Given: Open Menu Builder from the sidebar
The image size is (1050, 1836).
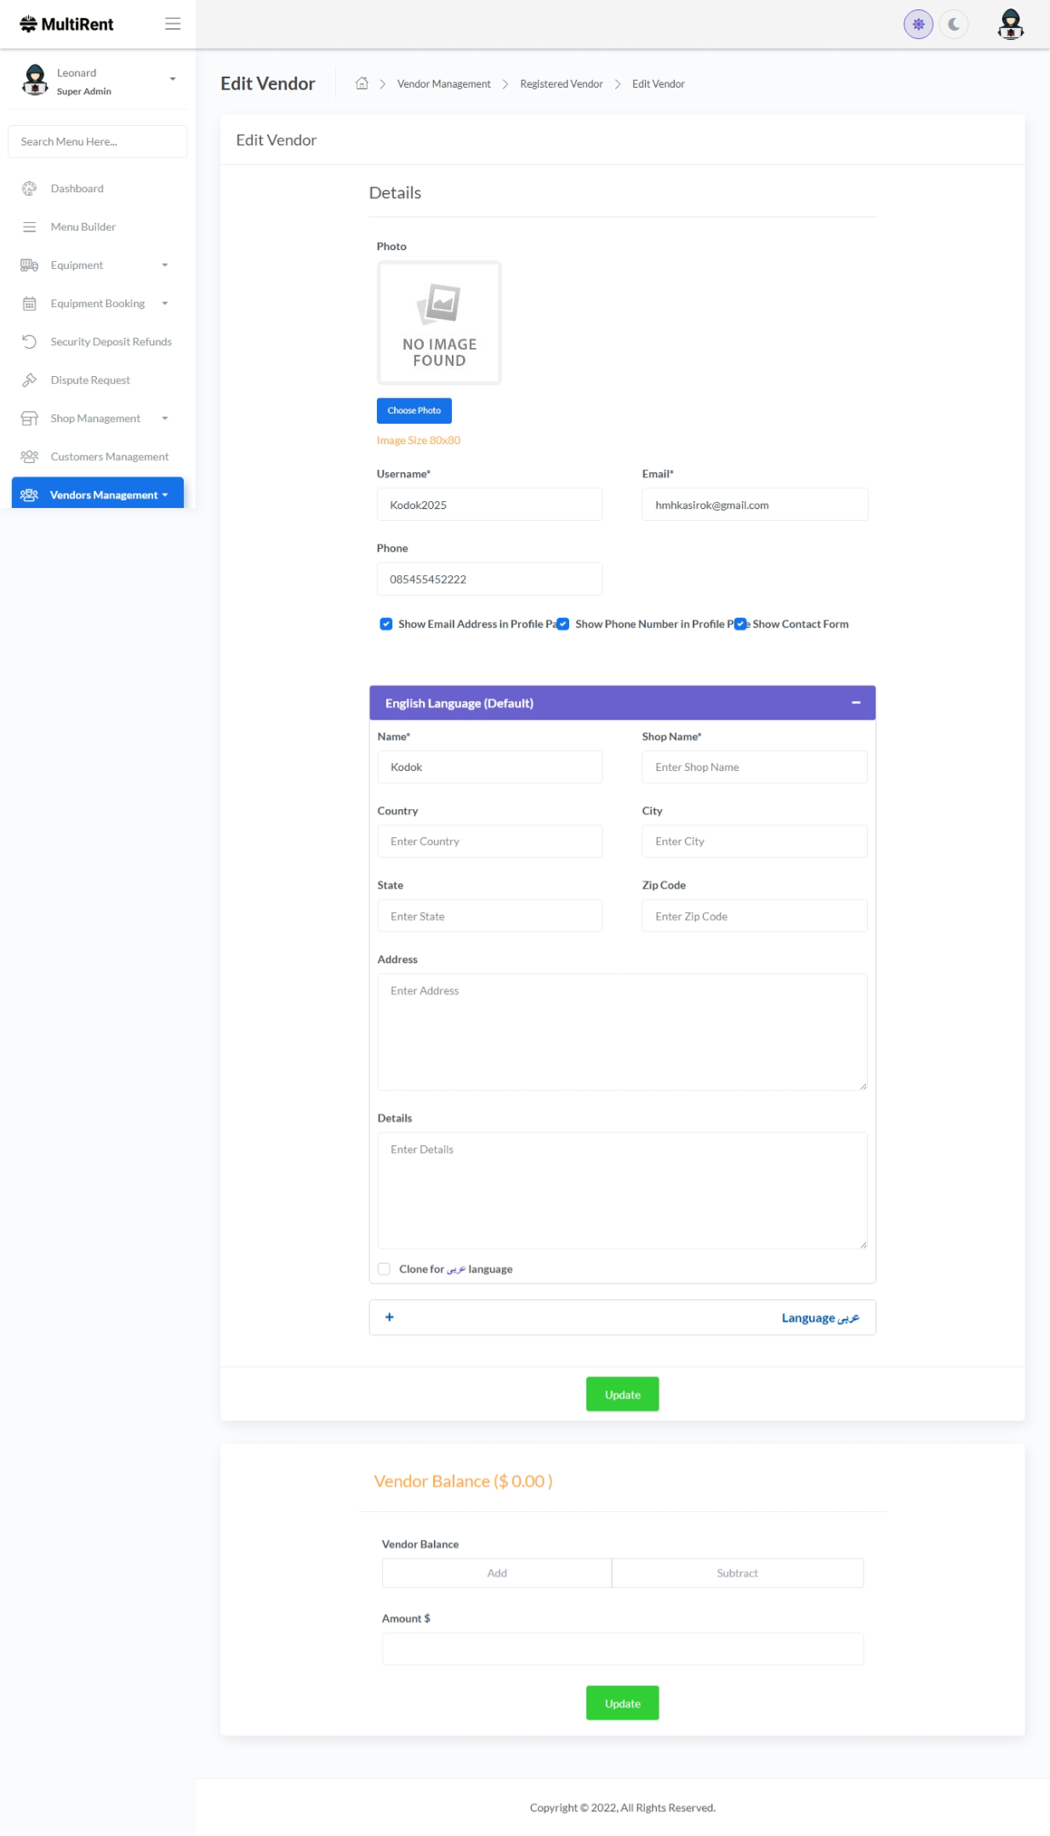Looking at the screenshot, I should point(83,227).
